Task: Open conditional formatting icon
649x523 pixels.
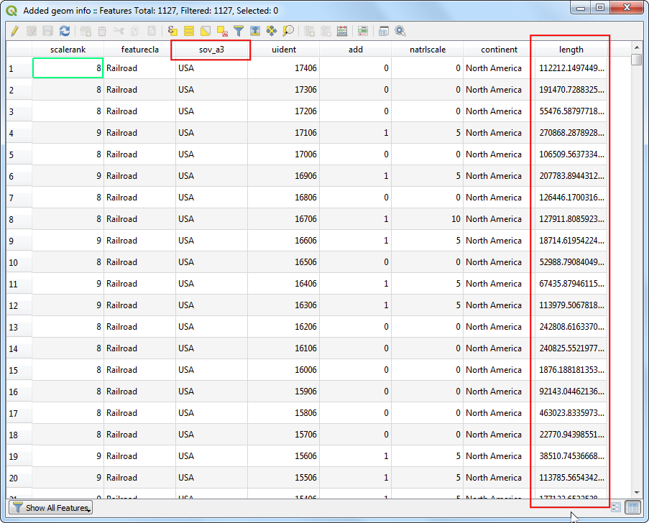Action: pyautogui.click(x=363, y=31)
